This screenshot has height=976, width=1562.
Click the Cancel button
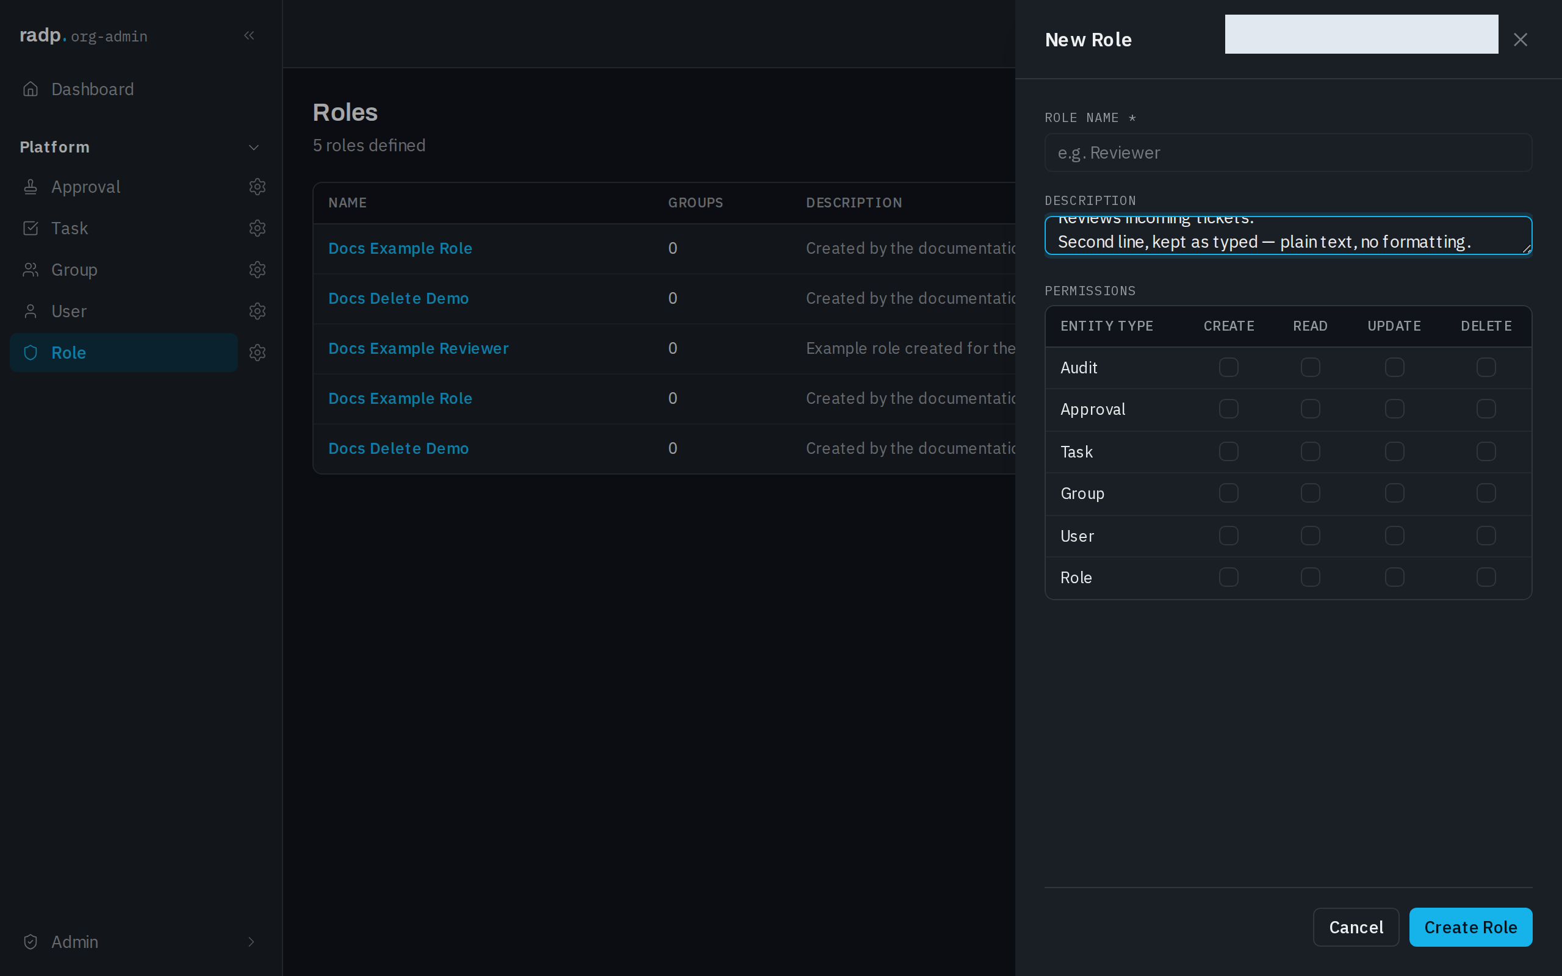coord(1355,927)
